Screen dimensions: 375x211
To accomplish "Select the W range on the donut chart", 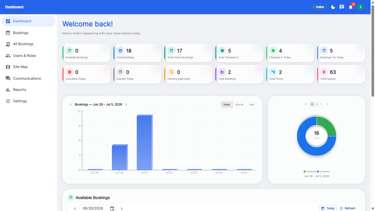I will click(312, 104).
